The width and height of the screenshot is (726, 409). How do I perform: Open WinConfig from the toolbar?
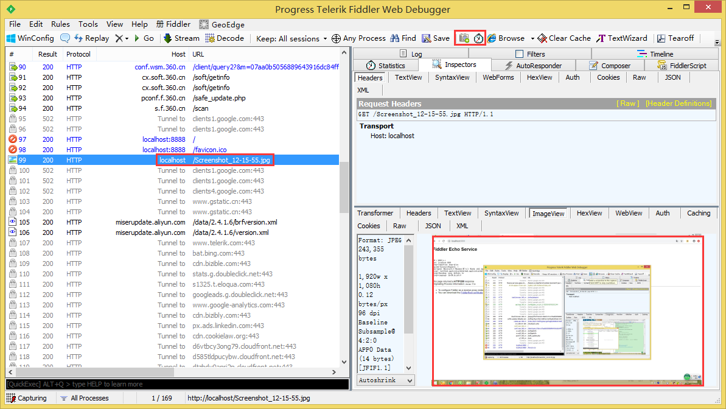(30, 38)
